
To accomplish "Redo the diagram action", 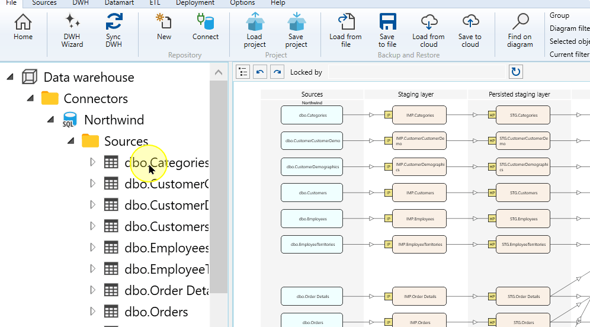I will pyautogui.click(x=277, y=72).
